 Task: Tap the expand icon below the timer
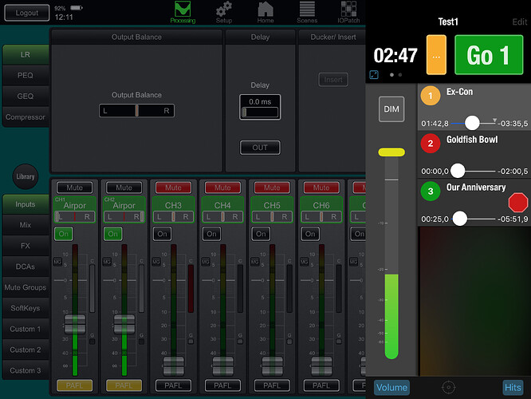[x=374, y=74]
